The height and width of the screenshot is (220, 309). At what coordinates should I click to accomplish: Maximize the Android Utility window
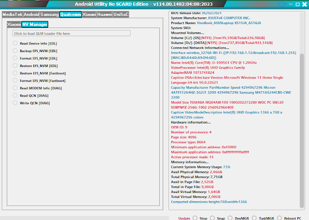(297, 4)
